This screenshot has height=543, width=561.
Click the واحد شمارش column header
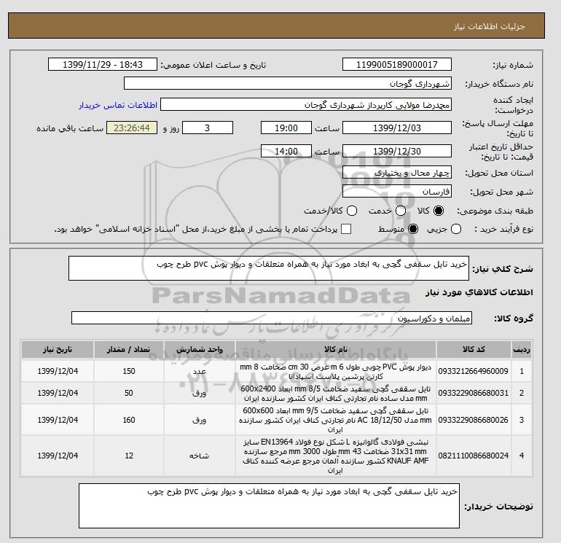[200, 350]
